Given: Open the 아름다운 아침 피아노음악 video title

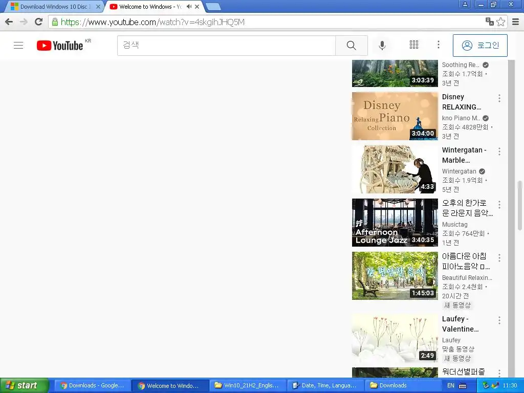Looking at the screenshot, I should pyautogui.click(x=466, y=261).
